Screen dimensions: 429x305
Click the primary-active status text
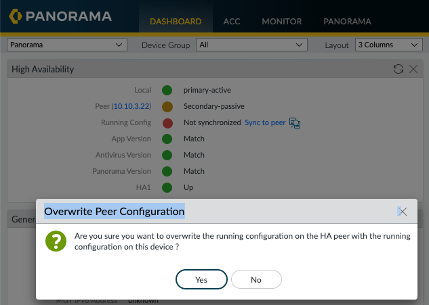[x=207, y=90]
